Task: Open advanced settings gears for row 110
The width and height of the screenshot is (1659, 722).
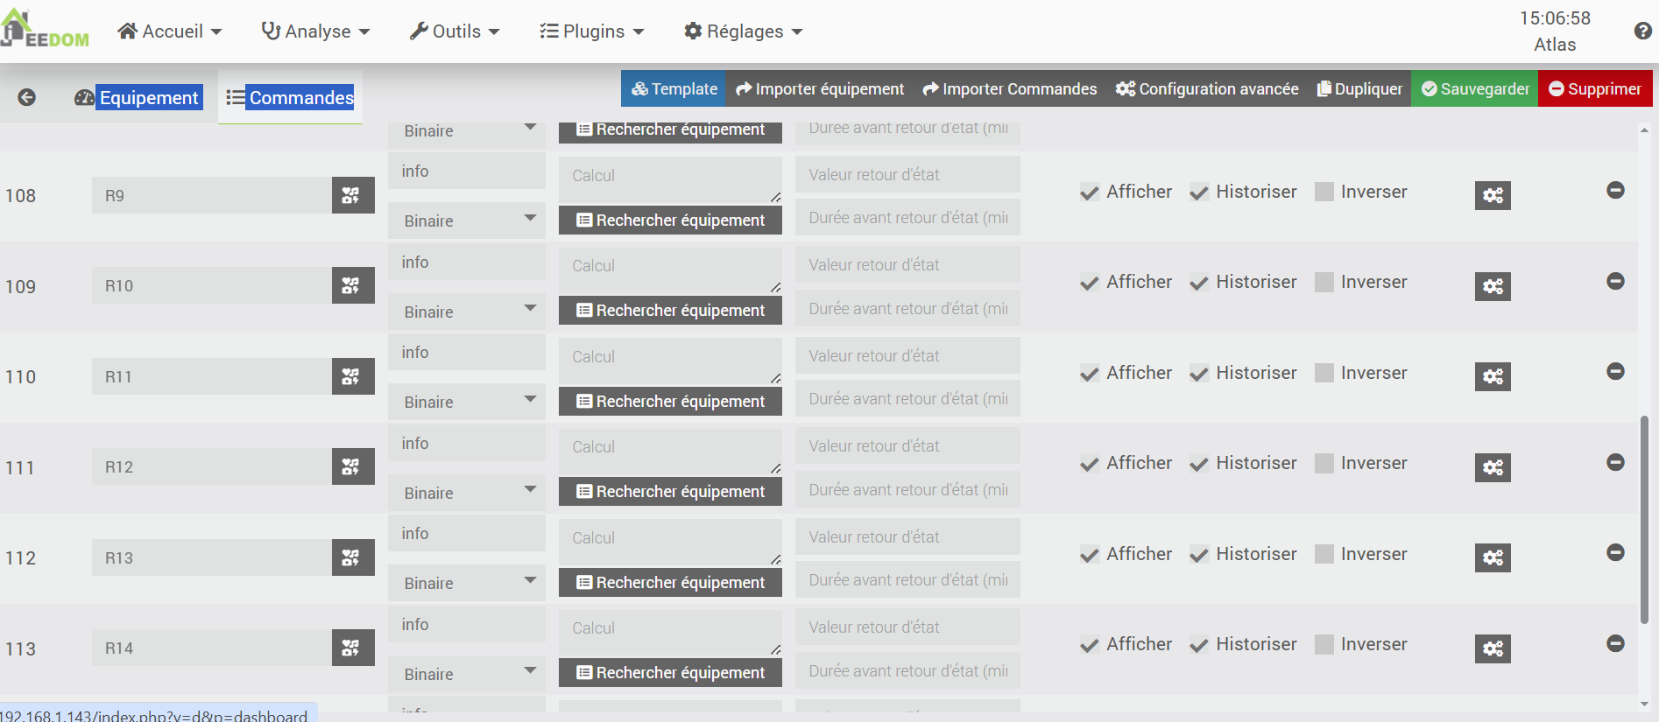Action: point(1493,376)
